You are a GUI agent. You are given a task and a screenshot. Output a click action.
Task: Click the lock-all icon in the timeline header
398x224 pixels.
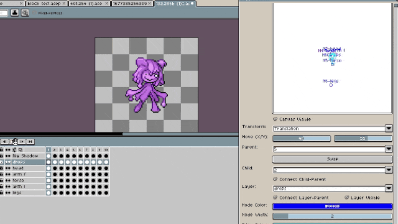coord(1,150)
